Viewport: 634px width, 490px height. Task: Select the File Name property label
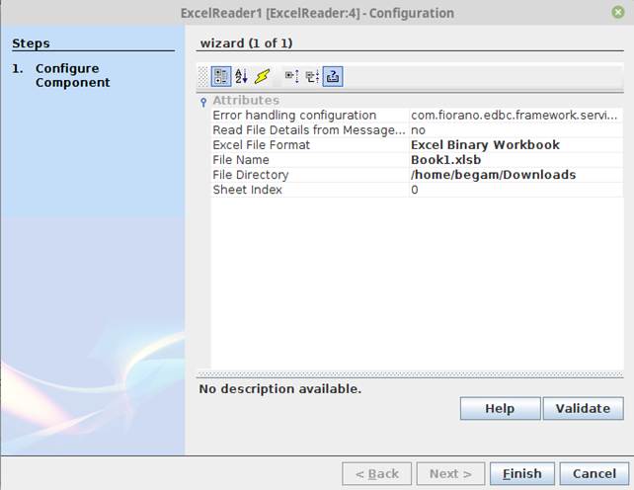241,160
